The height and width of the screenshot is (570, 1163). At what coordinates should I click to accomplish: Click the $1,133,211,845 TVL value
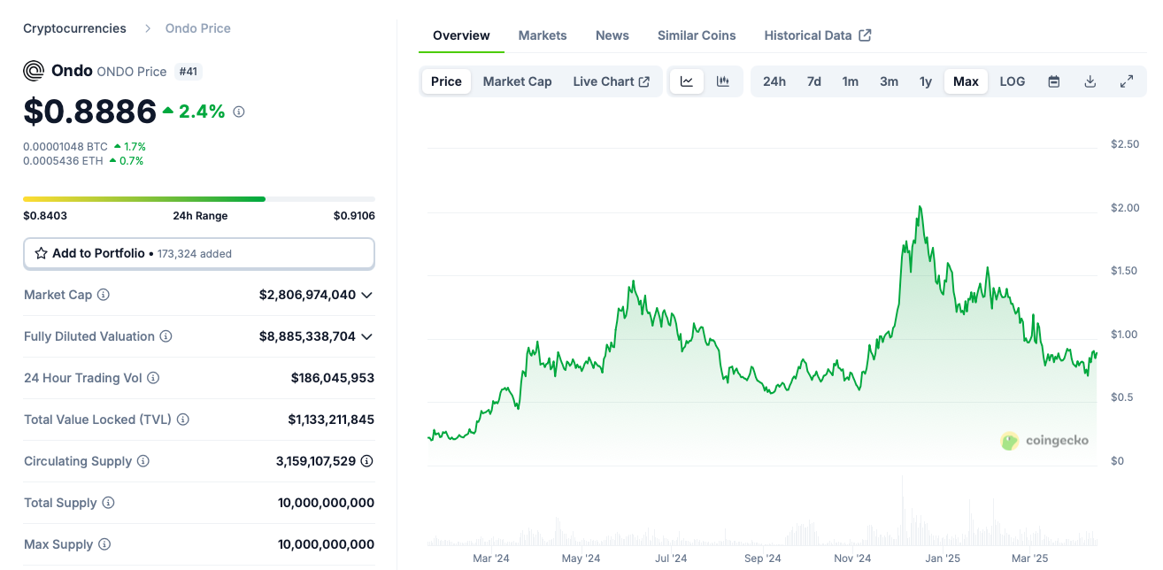[x=331, y=420]
